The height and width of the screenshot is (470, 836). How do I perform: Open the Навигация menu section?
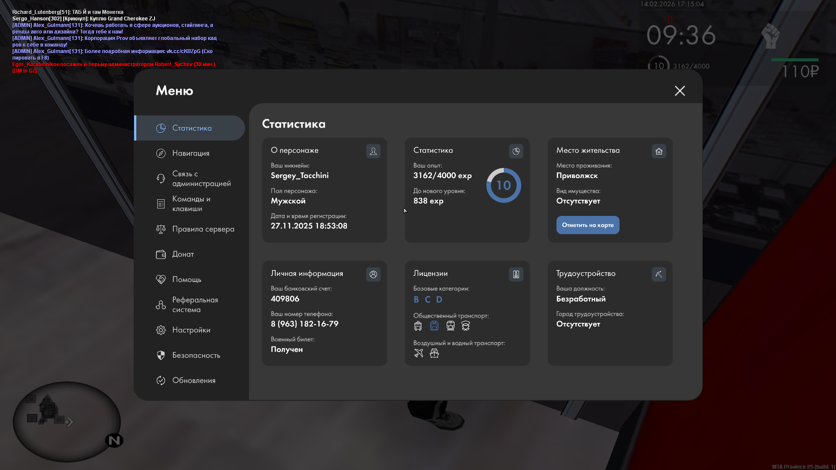[191, 153]
